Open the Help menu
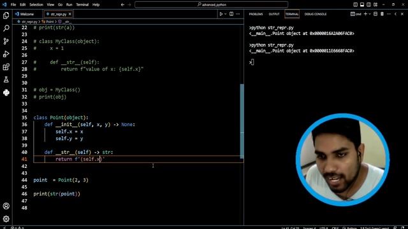 coord(96,4)
